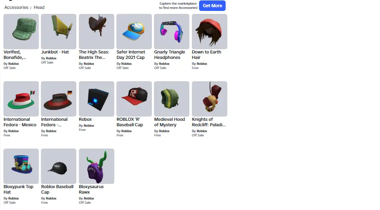Select the Medieval Hood of Mystery image
Image resolution: width=380 pixels, height=210 pixels.
[x=172, y=99]
